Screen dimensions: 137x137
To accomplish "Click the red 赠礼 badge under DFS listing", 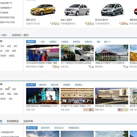I will [91, 110].
